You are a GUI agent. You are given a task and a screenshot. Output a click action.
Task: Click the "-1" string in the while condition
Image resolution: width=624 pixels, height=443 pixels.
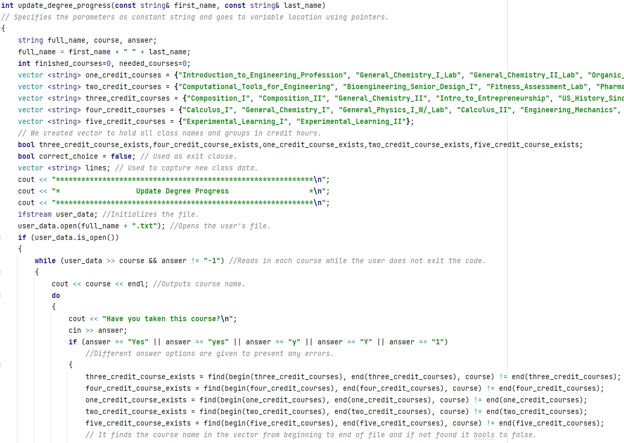[212, 261]
